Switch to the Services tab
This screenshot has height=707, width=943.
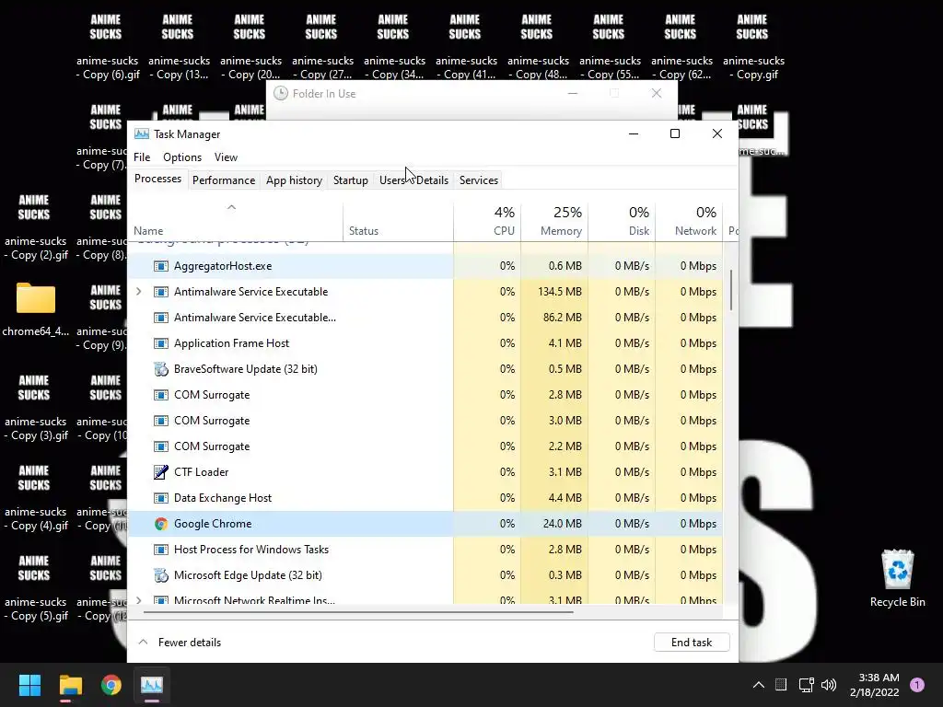pyautogui.click(x=479, y=180)
